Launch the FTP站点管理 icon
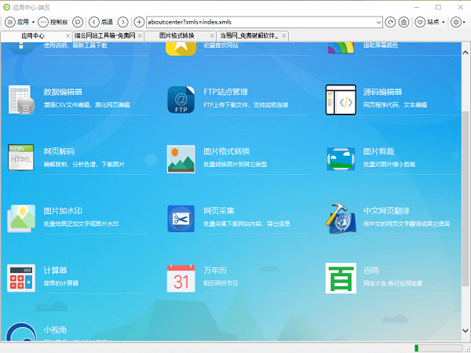This screenshot has width=471, height=353. pyautogui.click(x=181, y=100)
